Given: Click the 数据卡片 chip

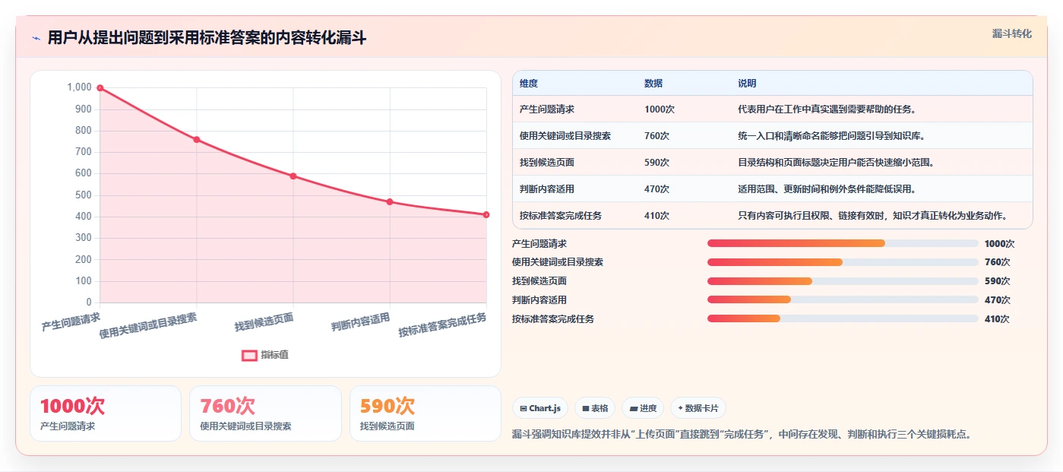Looking at the screenshot, I should (x=698, y=408).
